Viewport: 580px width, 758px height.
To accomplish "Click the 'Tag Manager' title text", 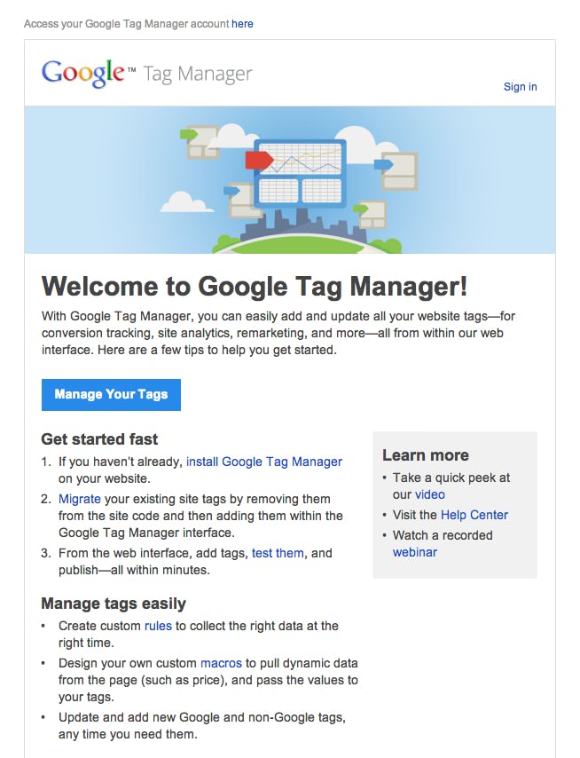I will point(198,75).
